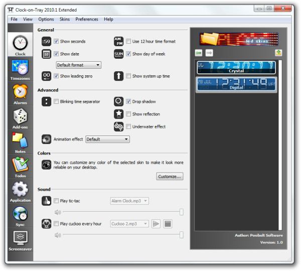Open the Add-ons dice icon

click(20, 116)
